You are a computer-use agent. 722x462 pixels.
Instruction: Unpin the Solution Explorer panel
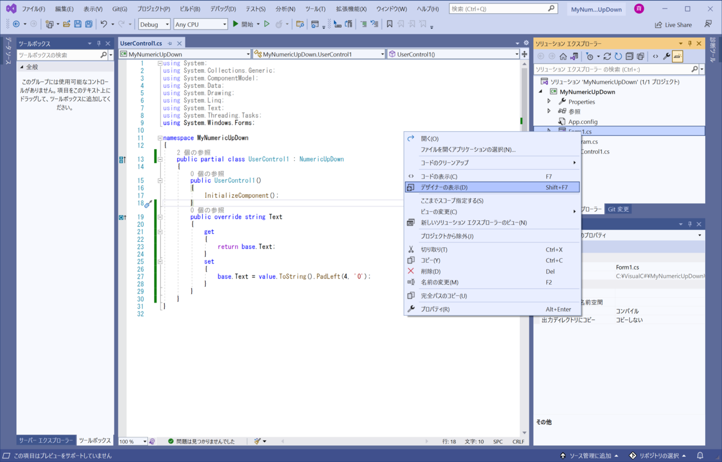690,43
